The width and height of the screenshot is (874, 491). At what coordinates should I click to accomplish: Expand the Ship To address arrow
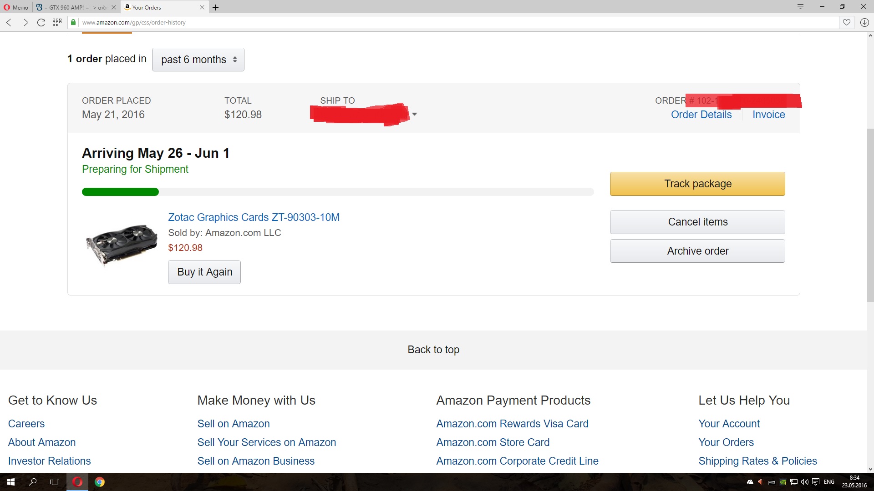[x=414, y=114]
